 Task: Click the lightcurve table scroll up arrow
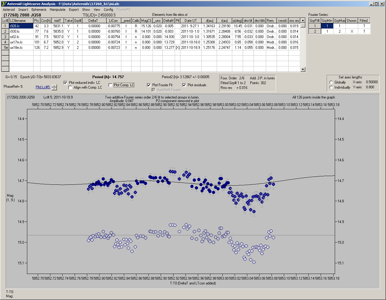click(303, 20)
